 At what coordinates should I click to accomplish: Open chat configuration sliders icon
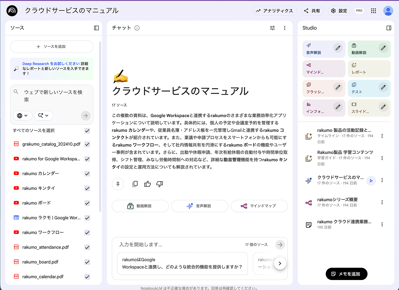(272, 28)
